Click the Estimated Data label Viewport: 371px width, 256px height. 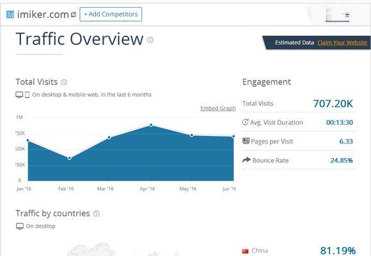(x=294, y=43)
